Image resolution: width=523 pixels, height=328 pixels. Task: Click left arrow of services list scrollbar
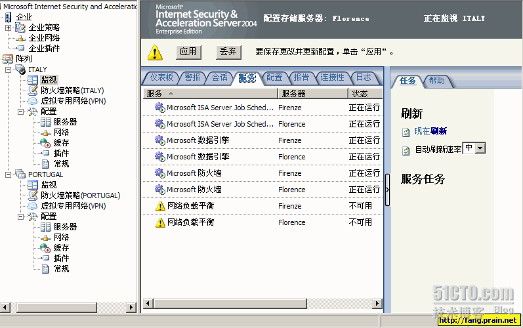pyautogui.click(x=148, y=303)
